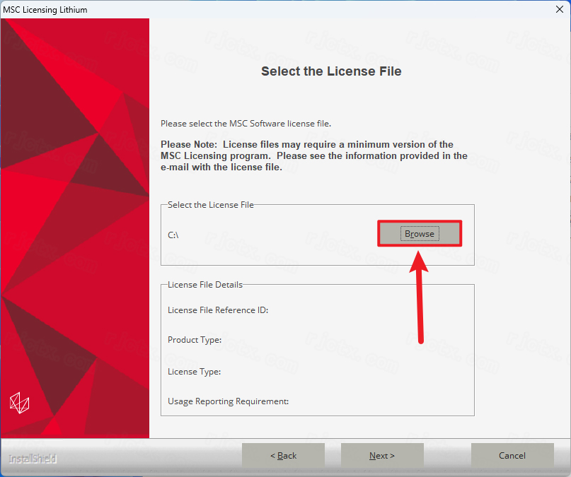The height and width of the screenshot is (477, 571).
Task: Click the Usage Reporting Requirement label
Action: click(228, 401)
